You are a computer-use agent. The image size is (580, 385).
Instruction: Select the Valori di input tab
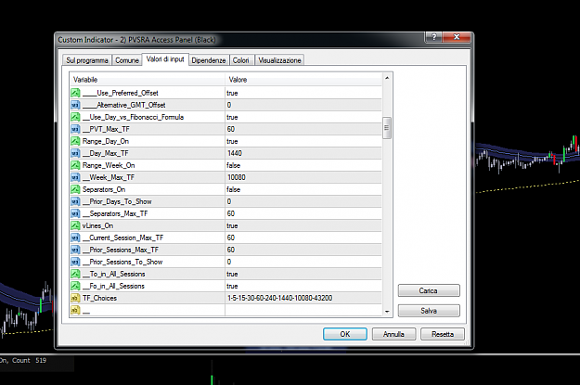click(x=165, y=59)
